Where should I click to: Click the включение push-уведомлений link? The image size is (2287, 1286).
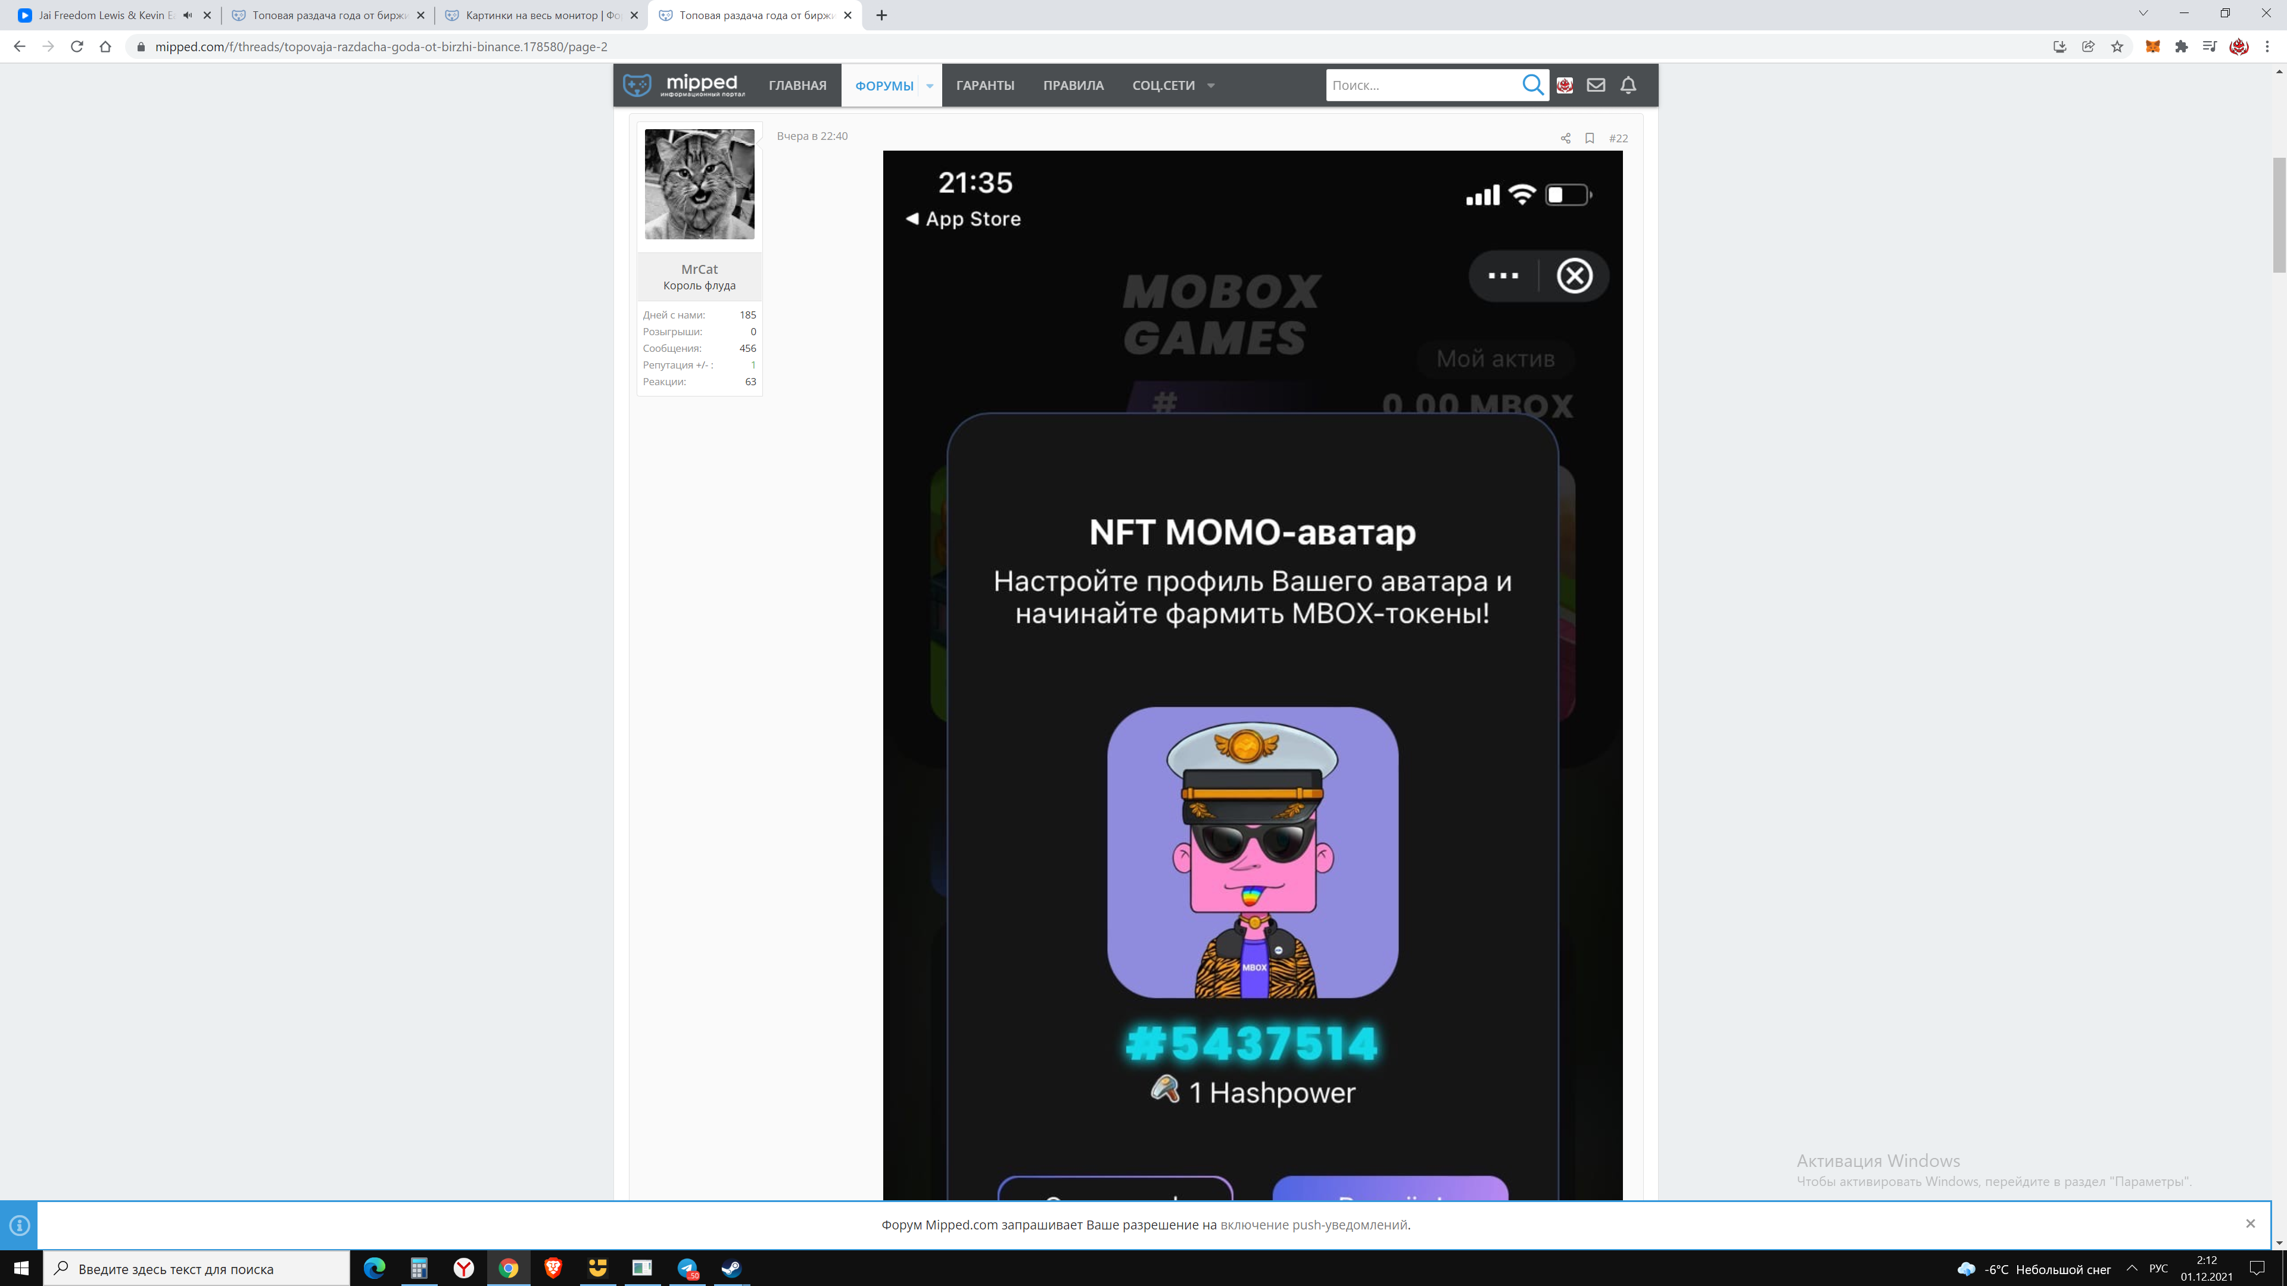coord(1314,1225)
